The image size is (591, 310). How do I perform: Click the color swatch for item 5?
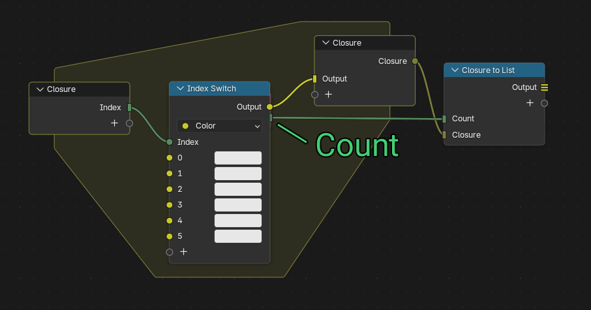[238, 236]
